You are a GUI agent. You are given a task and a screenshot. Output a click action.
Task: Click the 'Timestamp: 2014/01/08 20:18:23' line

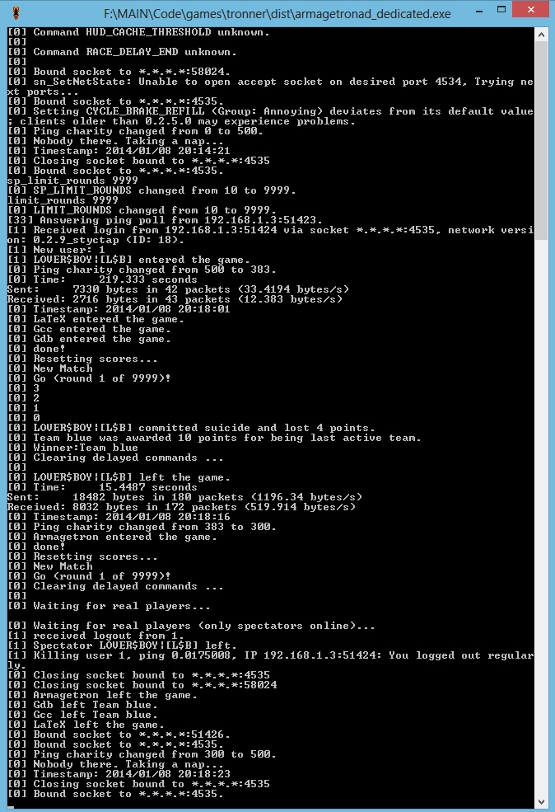click(x=119, y=774)
